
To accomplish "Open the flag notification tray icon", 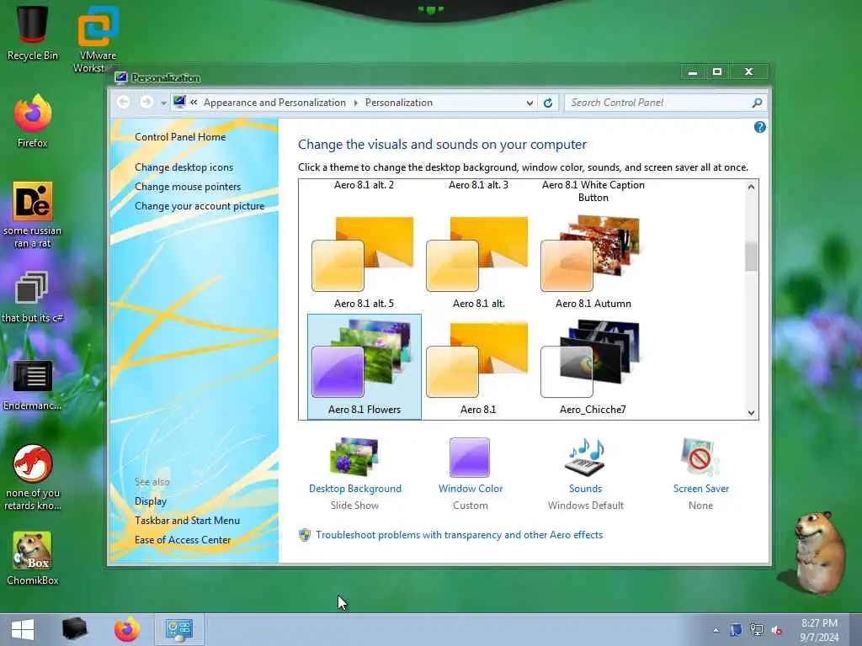I will point(736,630).
